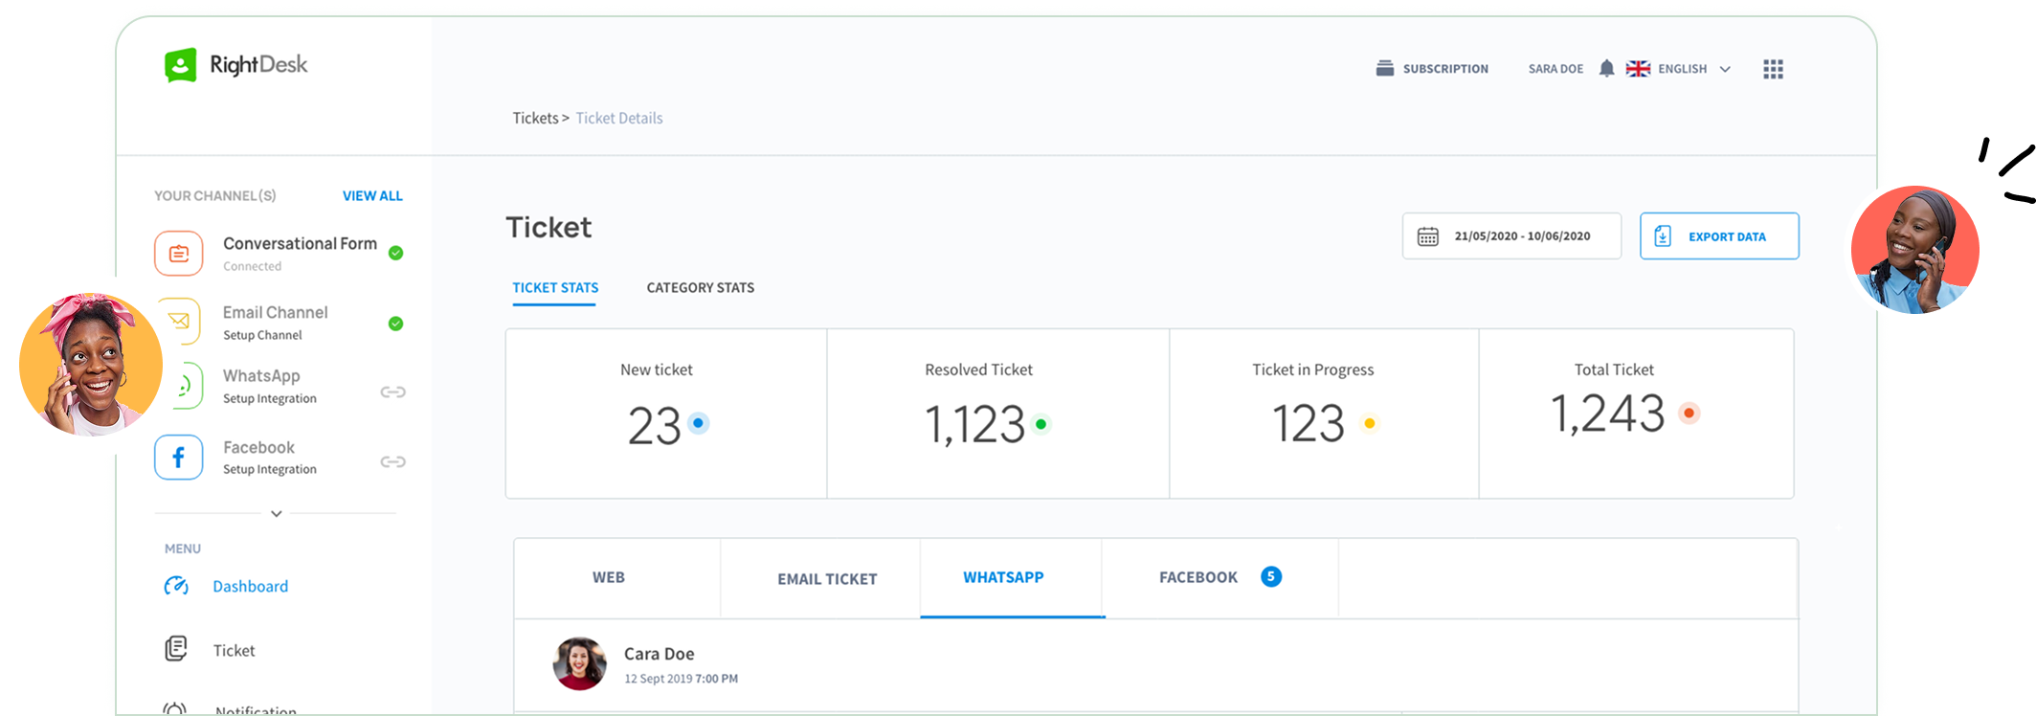The image size is (2036, 716).
Task: Click the Facebook link integration icon
Action: coord(392,462)
